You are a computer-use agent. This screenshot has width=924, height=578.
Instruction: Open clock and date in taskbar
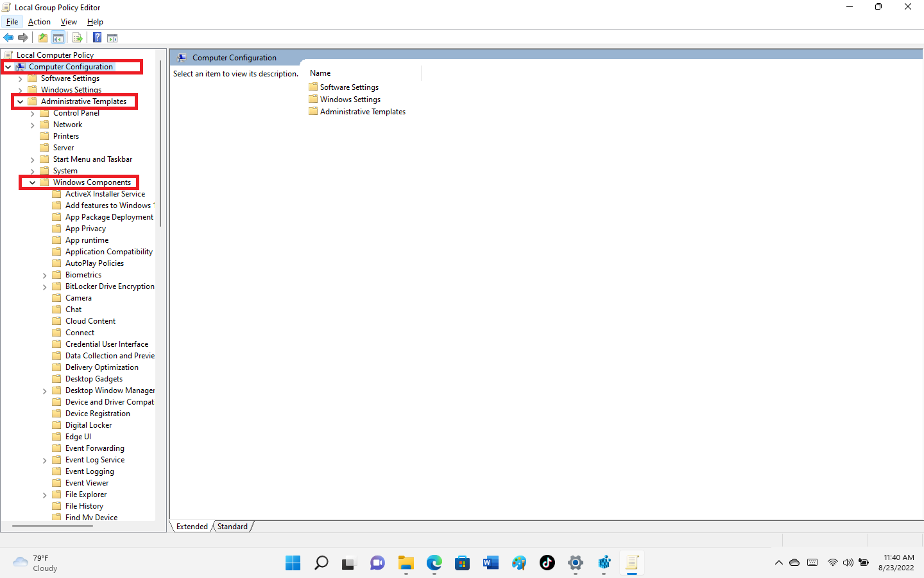(896, 563)
